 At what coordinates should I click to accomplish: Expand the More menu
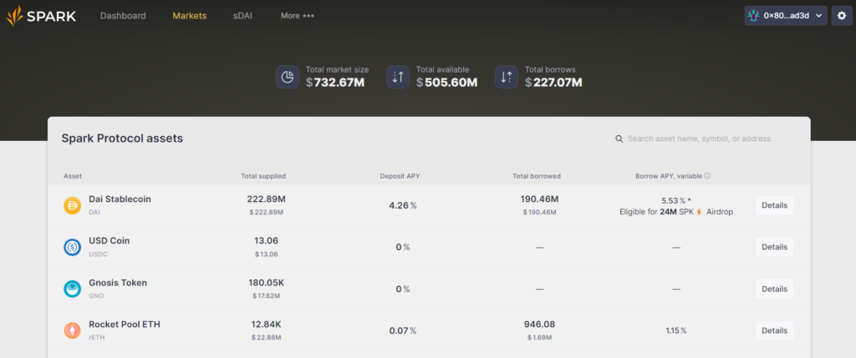point(298,16)
